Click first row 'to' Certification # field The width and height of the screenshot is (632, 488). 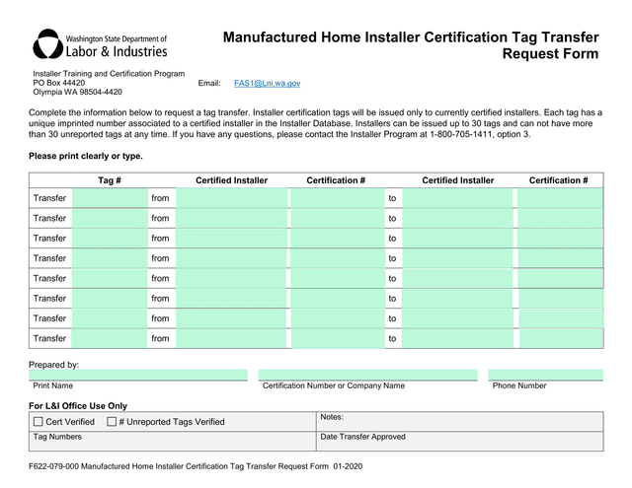pos(559,198)
